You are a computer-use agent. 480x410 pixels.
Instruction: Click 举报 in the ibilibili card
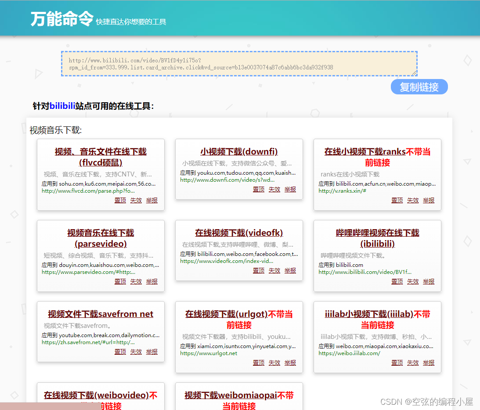tap(429, 281)
